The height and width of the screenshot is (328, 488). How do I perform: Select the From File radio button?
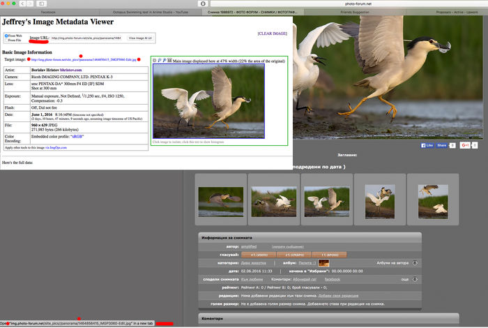point(6,40)
